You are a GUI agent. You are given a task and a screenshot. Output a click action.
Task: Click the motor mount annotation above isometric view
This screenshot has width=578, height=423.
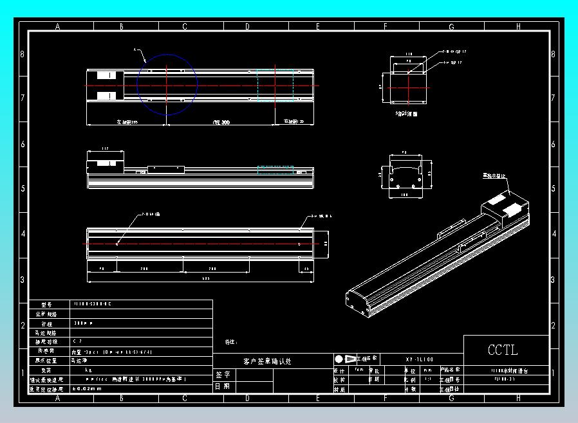494,176
